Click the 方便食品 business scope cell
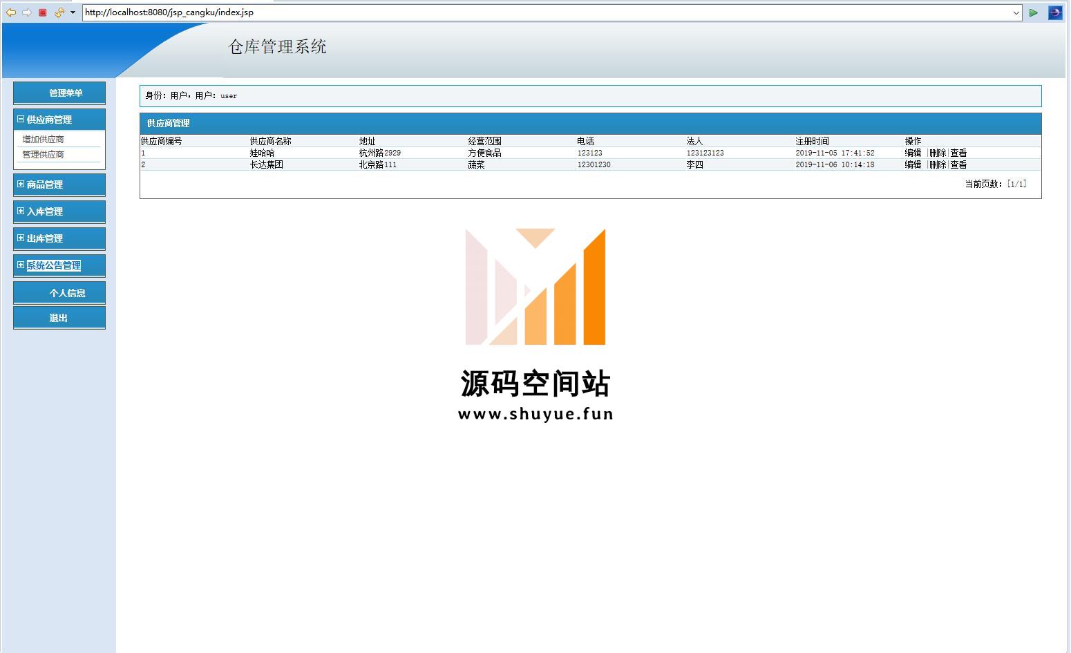 tap(484, 153)
